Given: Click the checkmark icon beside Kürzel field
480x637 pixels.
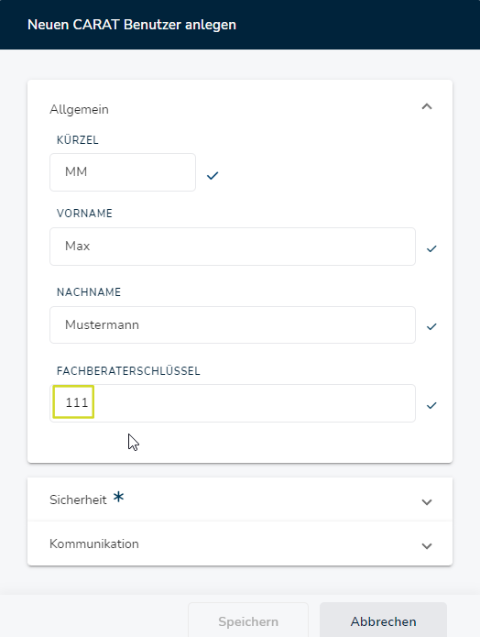Looking at the screenshot, I should tap(213, 175).
